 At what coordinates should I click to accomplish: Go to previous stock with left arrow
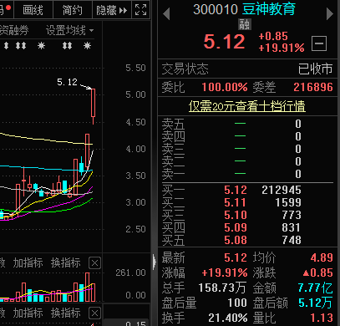(166, 14)
